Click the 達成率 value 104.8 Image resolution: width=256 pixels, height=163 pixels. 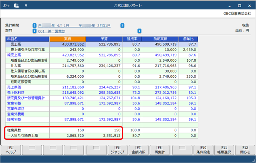click(135, 98)
